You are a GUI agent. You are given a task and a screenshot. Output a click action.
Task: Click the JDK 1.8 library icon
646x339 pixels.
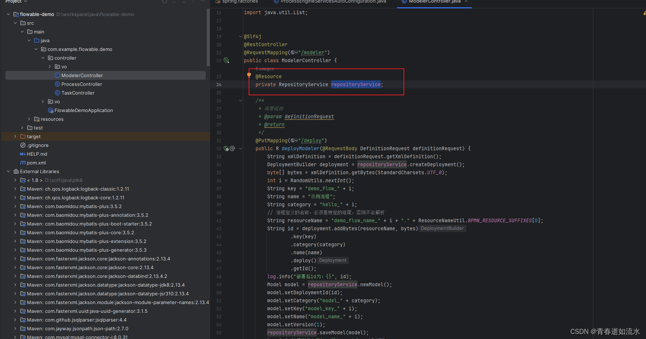(x=23, y=180)
